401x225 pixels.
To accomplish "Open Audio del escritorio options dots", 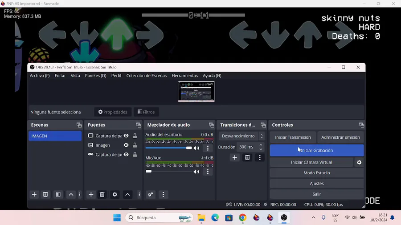I will pos(208,148).
